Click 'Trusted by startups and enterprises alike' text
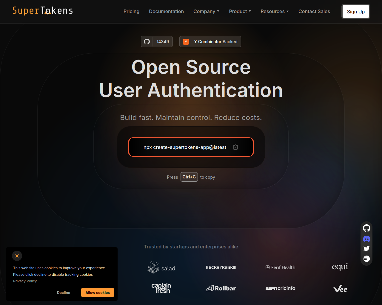 click(191, 247)
